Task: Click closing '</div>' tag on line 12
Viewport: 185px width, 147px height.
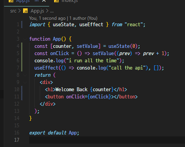Action: pos(48,104)
